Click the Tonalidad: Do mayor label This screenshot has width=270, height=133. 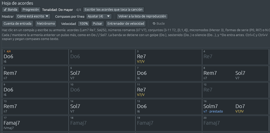[58, 10]
